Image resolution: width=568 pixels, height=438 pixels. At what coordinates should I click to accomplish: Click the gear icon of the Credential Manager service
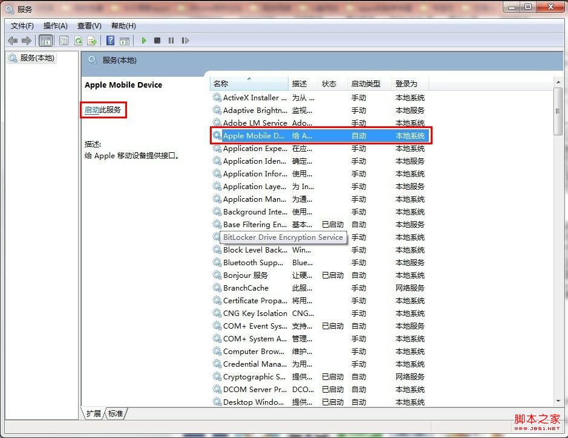click(217, 364)
